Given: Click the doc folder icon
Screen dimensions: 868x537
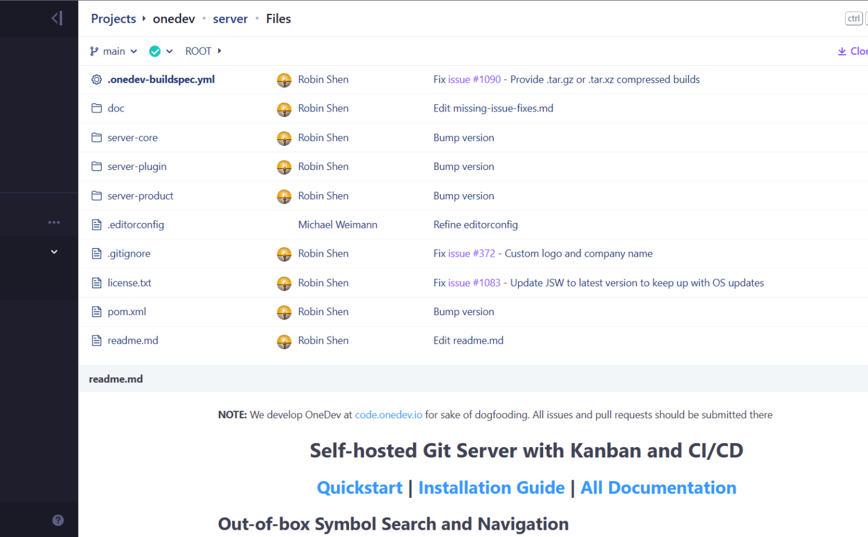Looking at the screenshot, I should point(96,108).
